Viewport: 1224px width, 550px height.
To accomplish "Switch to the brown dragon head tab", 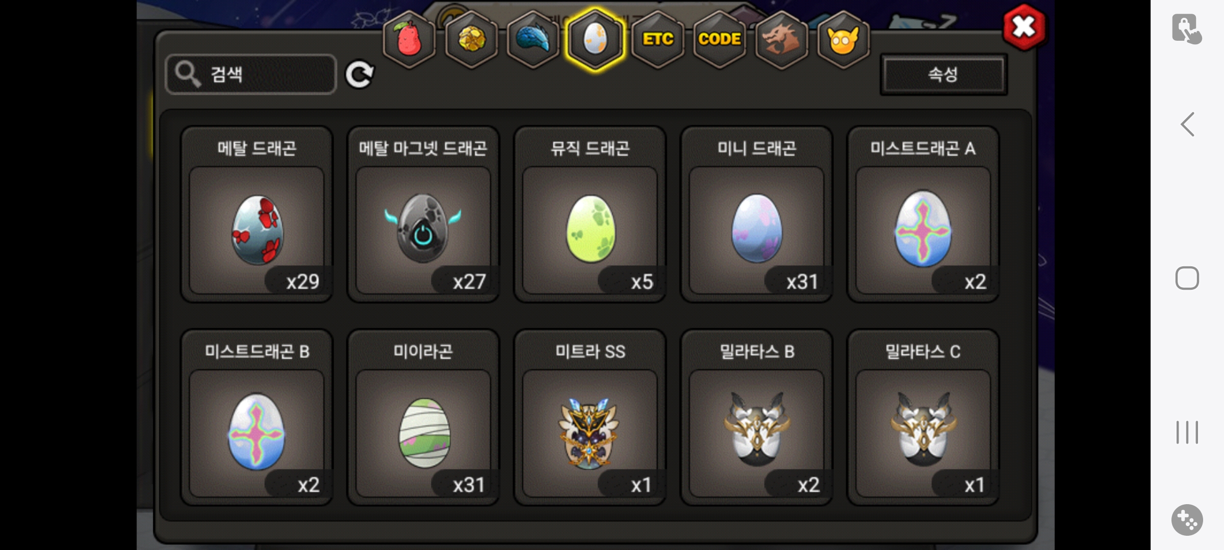I will (x=781, y=39).
